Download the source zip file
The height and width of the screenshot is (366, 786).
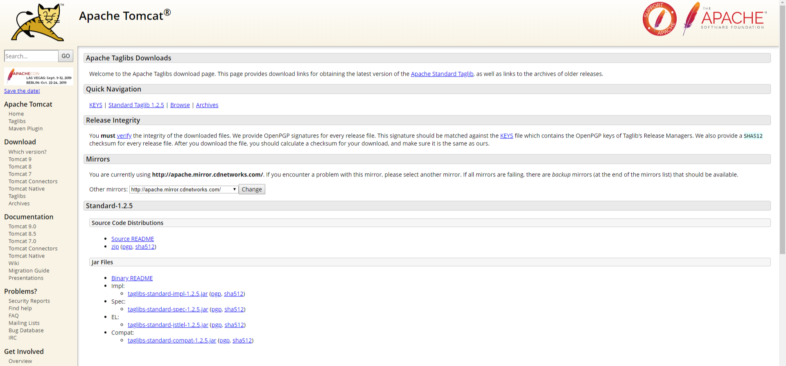click(115, 247)
